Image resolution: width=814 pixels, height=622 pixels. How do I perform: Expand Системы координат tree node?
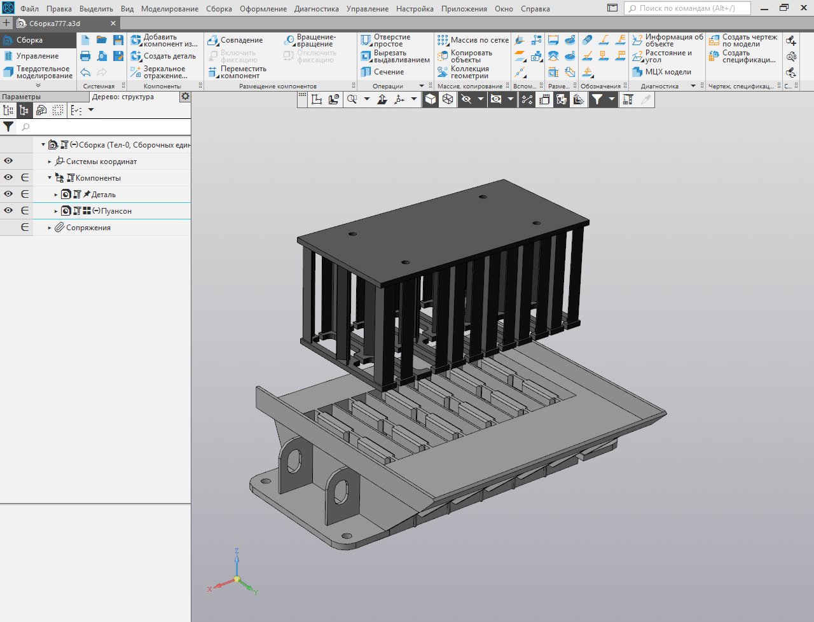pyautogui.click(x=50, y=162)
